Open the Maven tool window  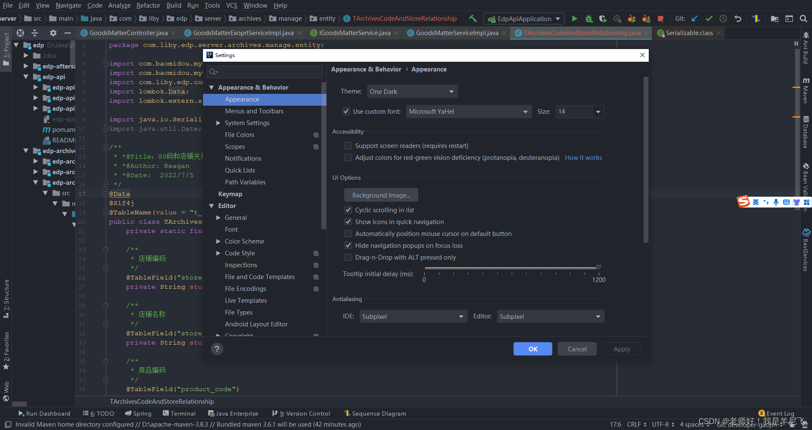coord(806,90)
